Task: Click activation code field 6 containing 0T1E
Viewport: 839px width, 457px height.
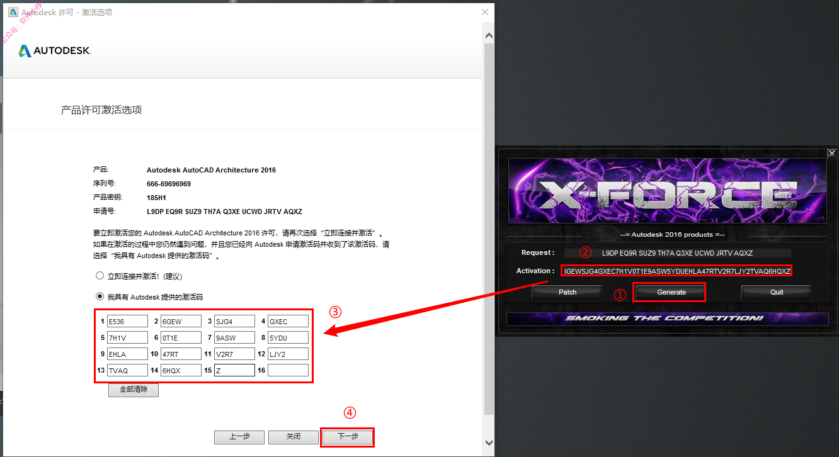Action: (x=181, y=338)
